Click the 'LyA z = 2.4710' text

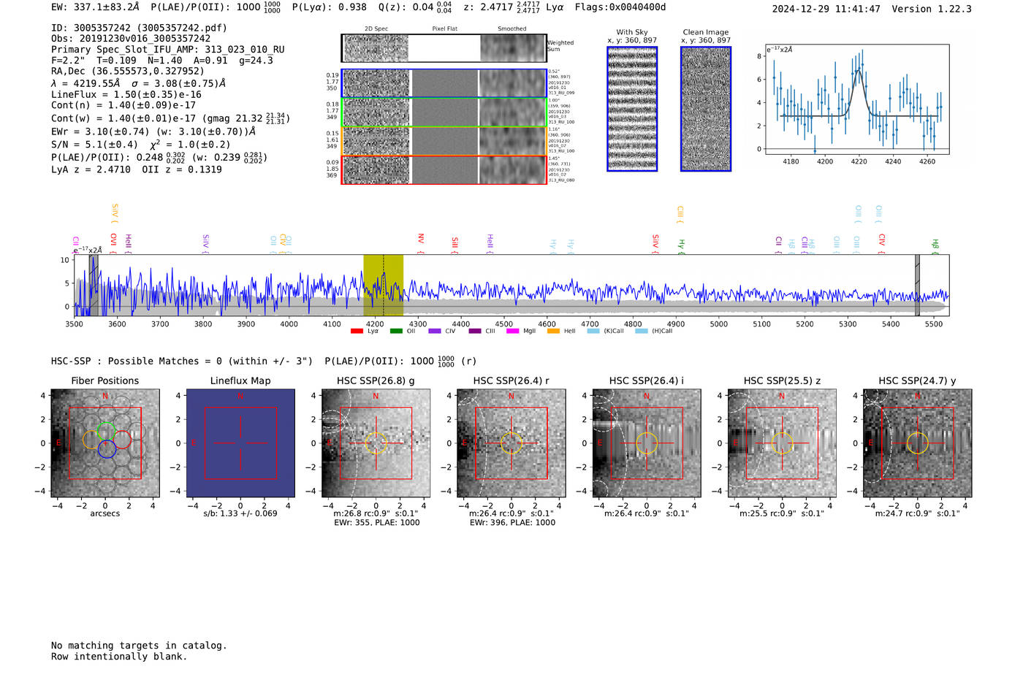coord(91,169)
